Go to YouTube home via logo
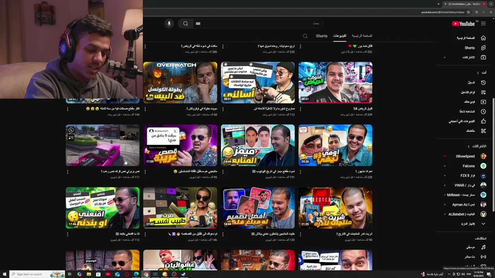 [463, 24]
